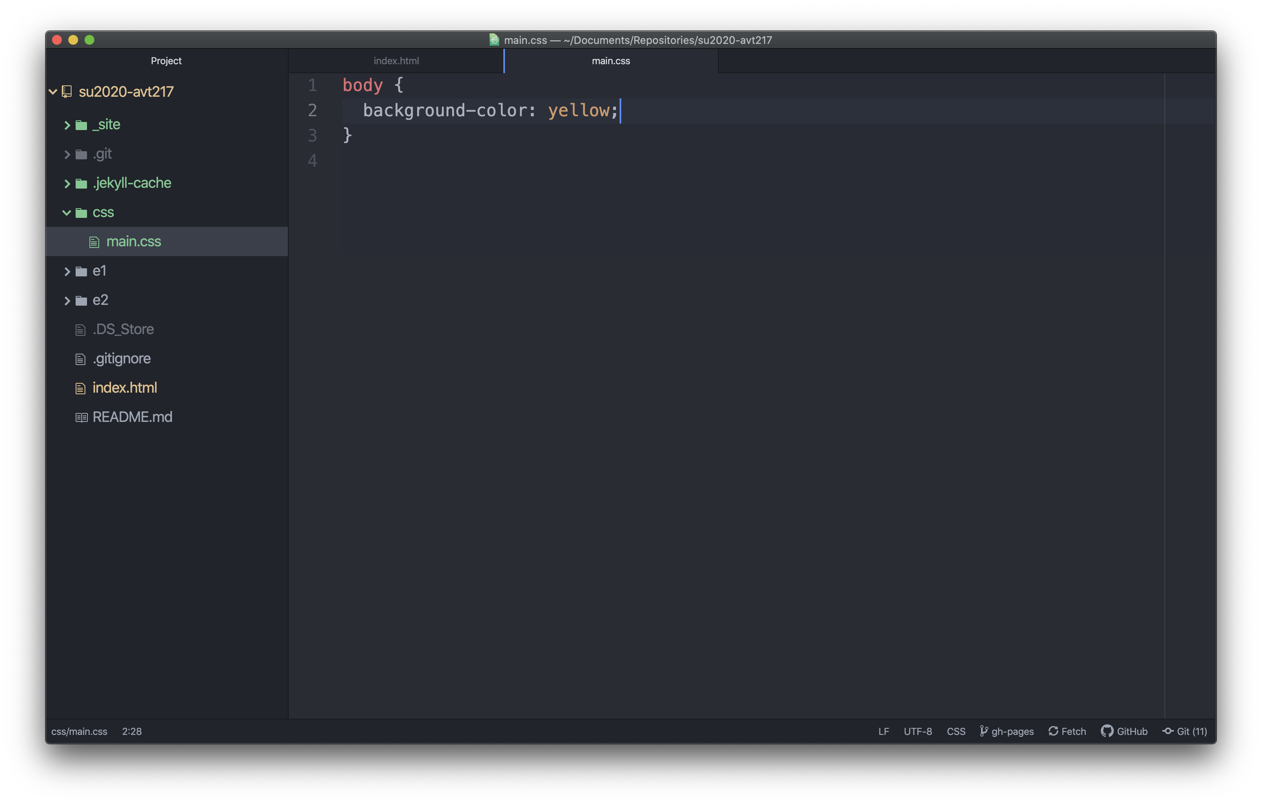
Task: Toggle visibility of .jekyll-cache folder
Action: pyautogui.click(x=67, y=183)
